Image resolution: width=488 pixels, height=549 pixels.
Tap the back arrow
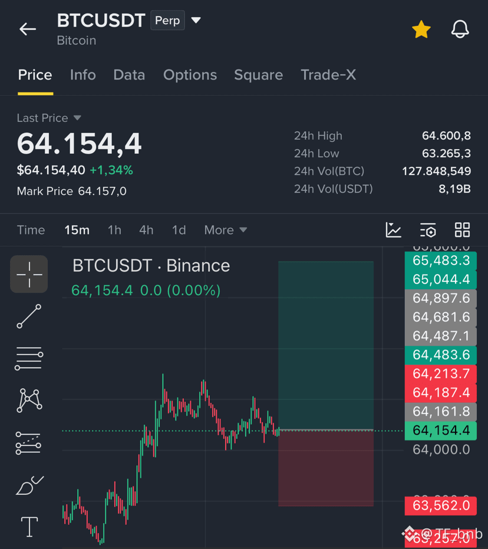click(x=28, y=29)
